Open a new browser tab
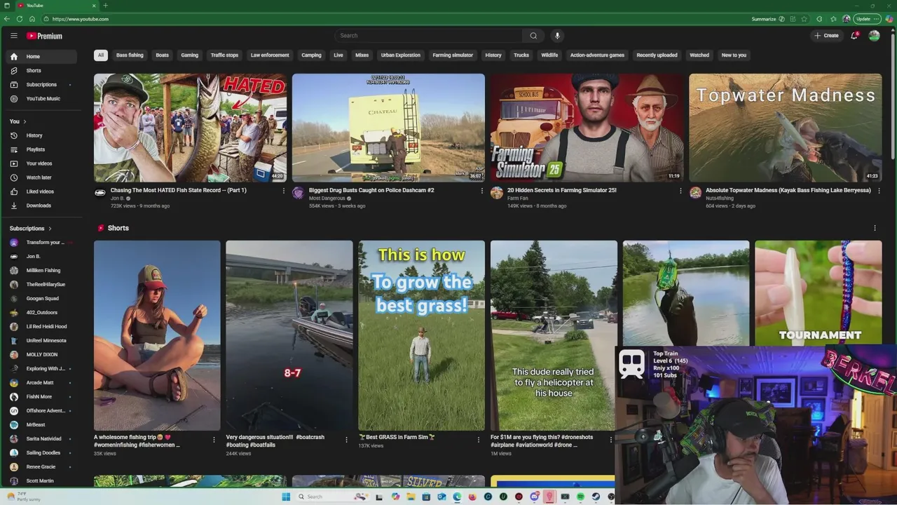 (106, 6)
